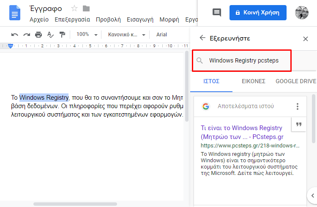
Task: Open the comments history icon
Action: [x=217, y=13]
